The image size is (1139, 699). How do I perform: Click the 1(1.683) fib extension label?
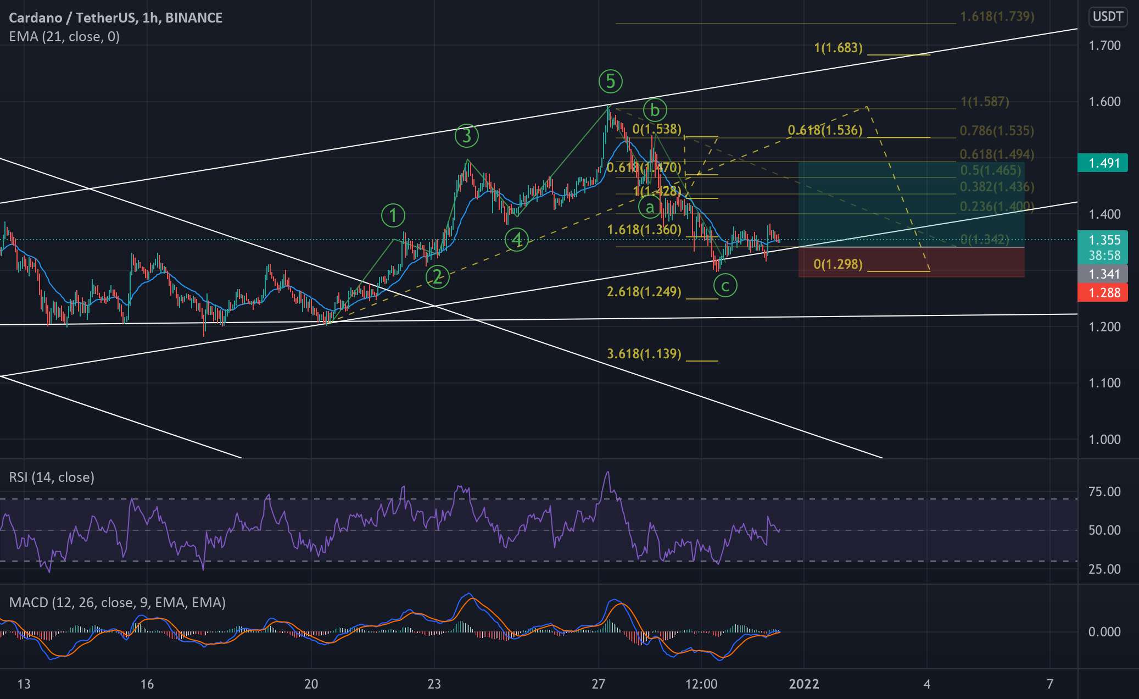[839, 48]
